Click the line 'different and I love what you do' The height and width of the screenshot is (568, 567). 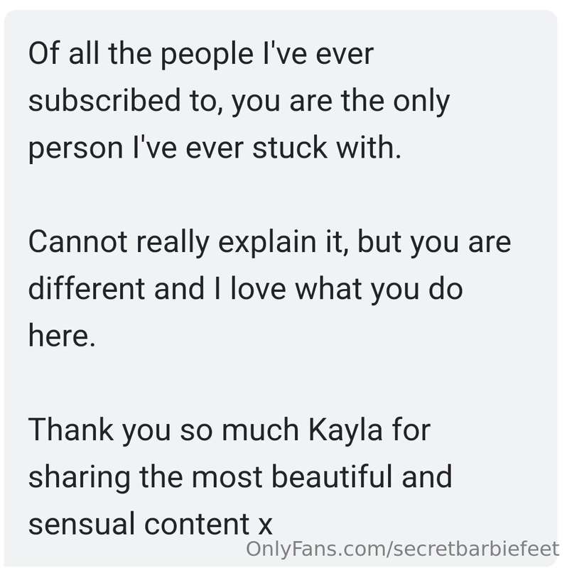pyautogui.click(x=245, y=289)
